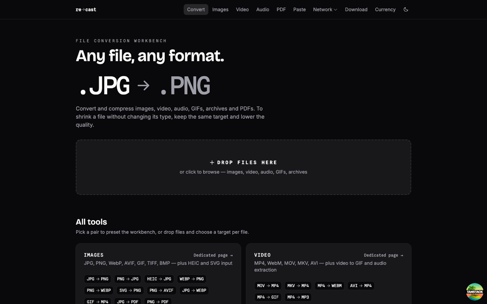Select the MOV → MP4 preset
Viewport: 487px width, 304px height.
268,286
